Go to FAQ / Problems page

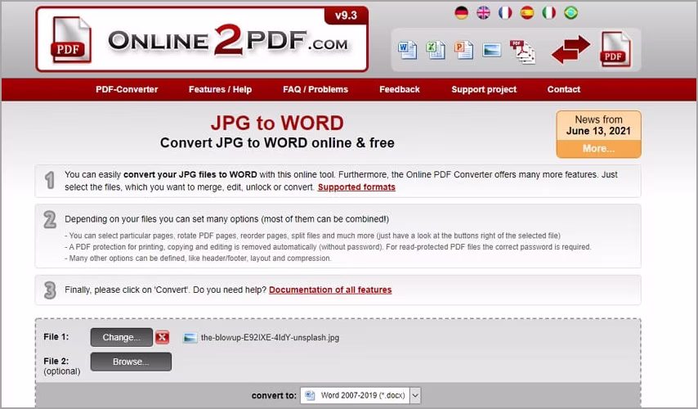click(x=315, y=89)
